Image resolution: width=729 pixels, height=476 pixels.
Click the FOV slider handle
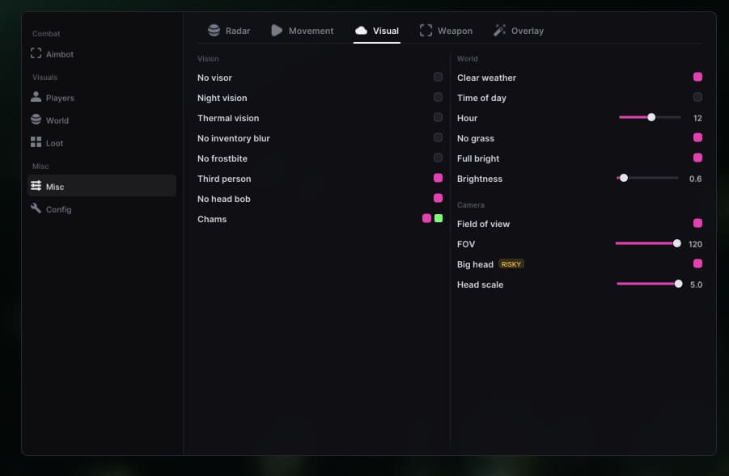tap(677, 243)
